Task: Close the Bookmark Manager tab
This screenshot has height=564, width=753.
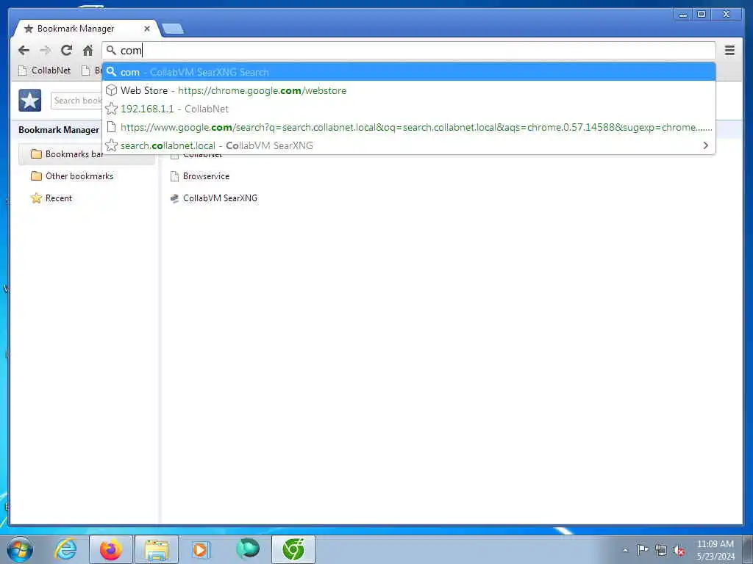Action: [147, 29]
